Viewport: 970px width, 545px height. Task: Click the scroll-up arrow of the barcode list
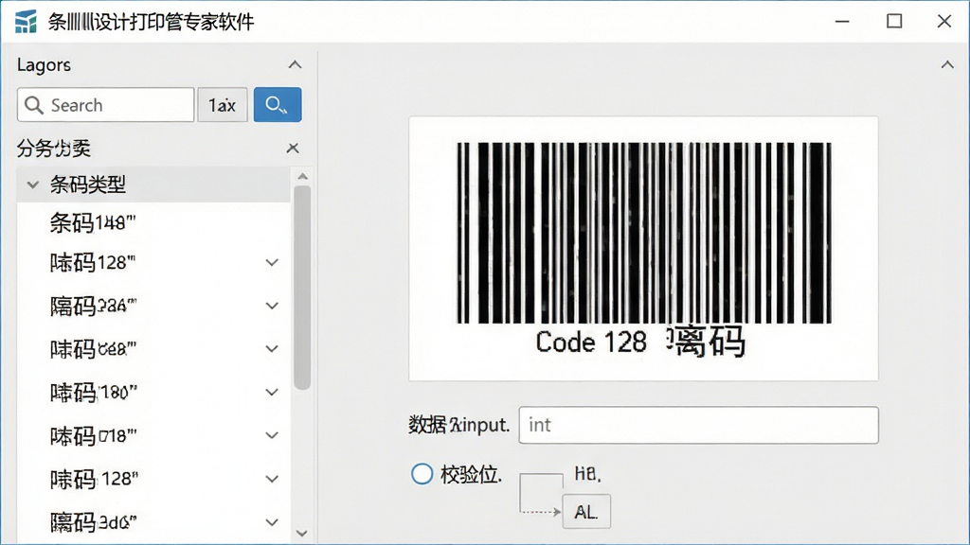pos(302,177)
